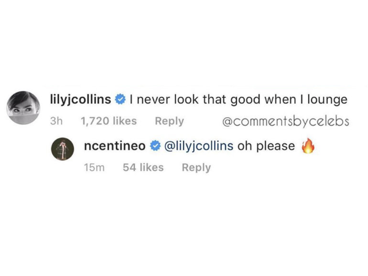
Task: View the 1,720 likes list
Action: pyautogui.click(x=109, y=121)
